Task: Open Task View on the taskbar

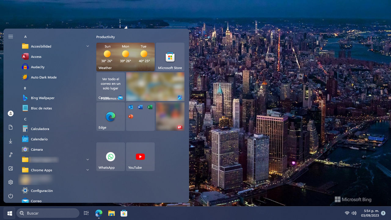Action: (86, 213)
